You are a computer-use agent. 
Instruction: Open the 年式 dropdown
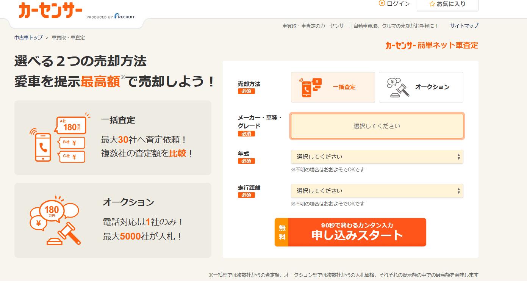(377, 157)
